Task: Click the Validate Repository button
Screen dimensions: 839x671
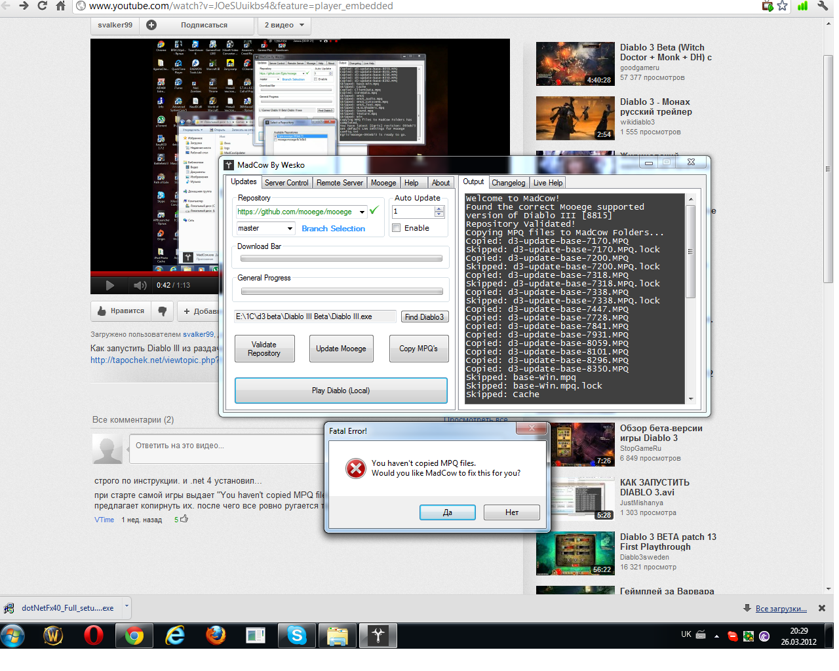Action: [264, 349]
